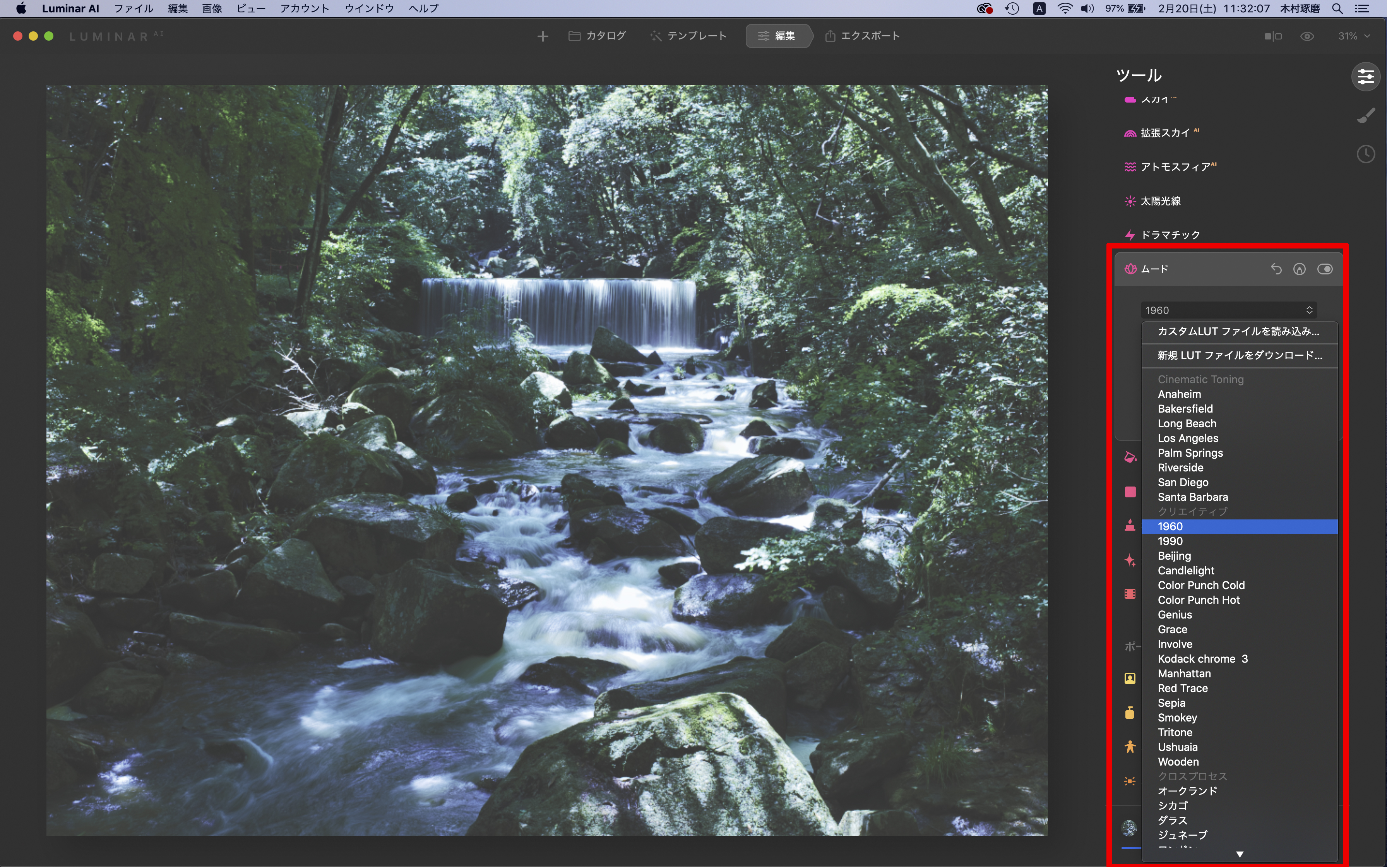This screenshot has height=867, width=1387.
Task: Reset the ムード tool with undo arrow
Action: pyautogui.click(x=1275, y=269)
